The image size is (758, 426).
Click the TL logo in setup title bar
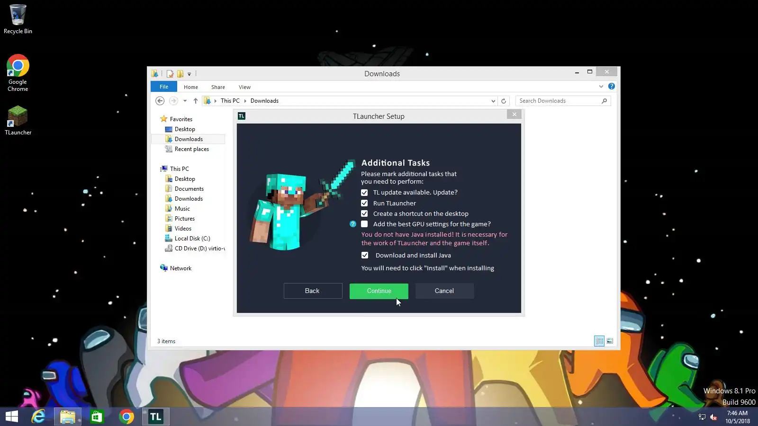pos(242,116)
